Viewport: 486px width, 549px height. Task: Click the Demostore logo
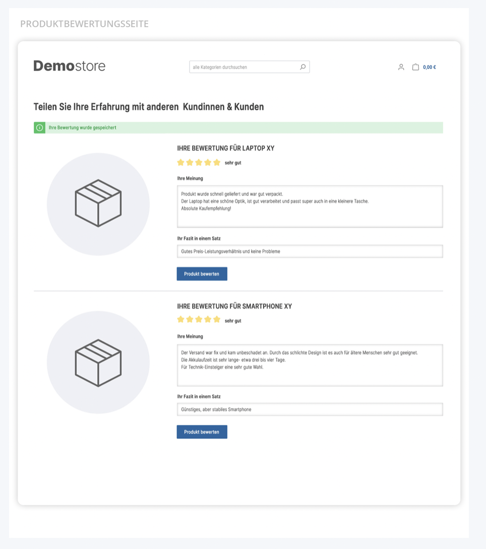[70, 66]
